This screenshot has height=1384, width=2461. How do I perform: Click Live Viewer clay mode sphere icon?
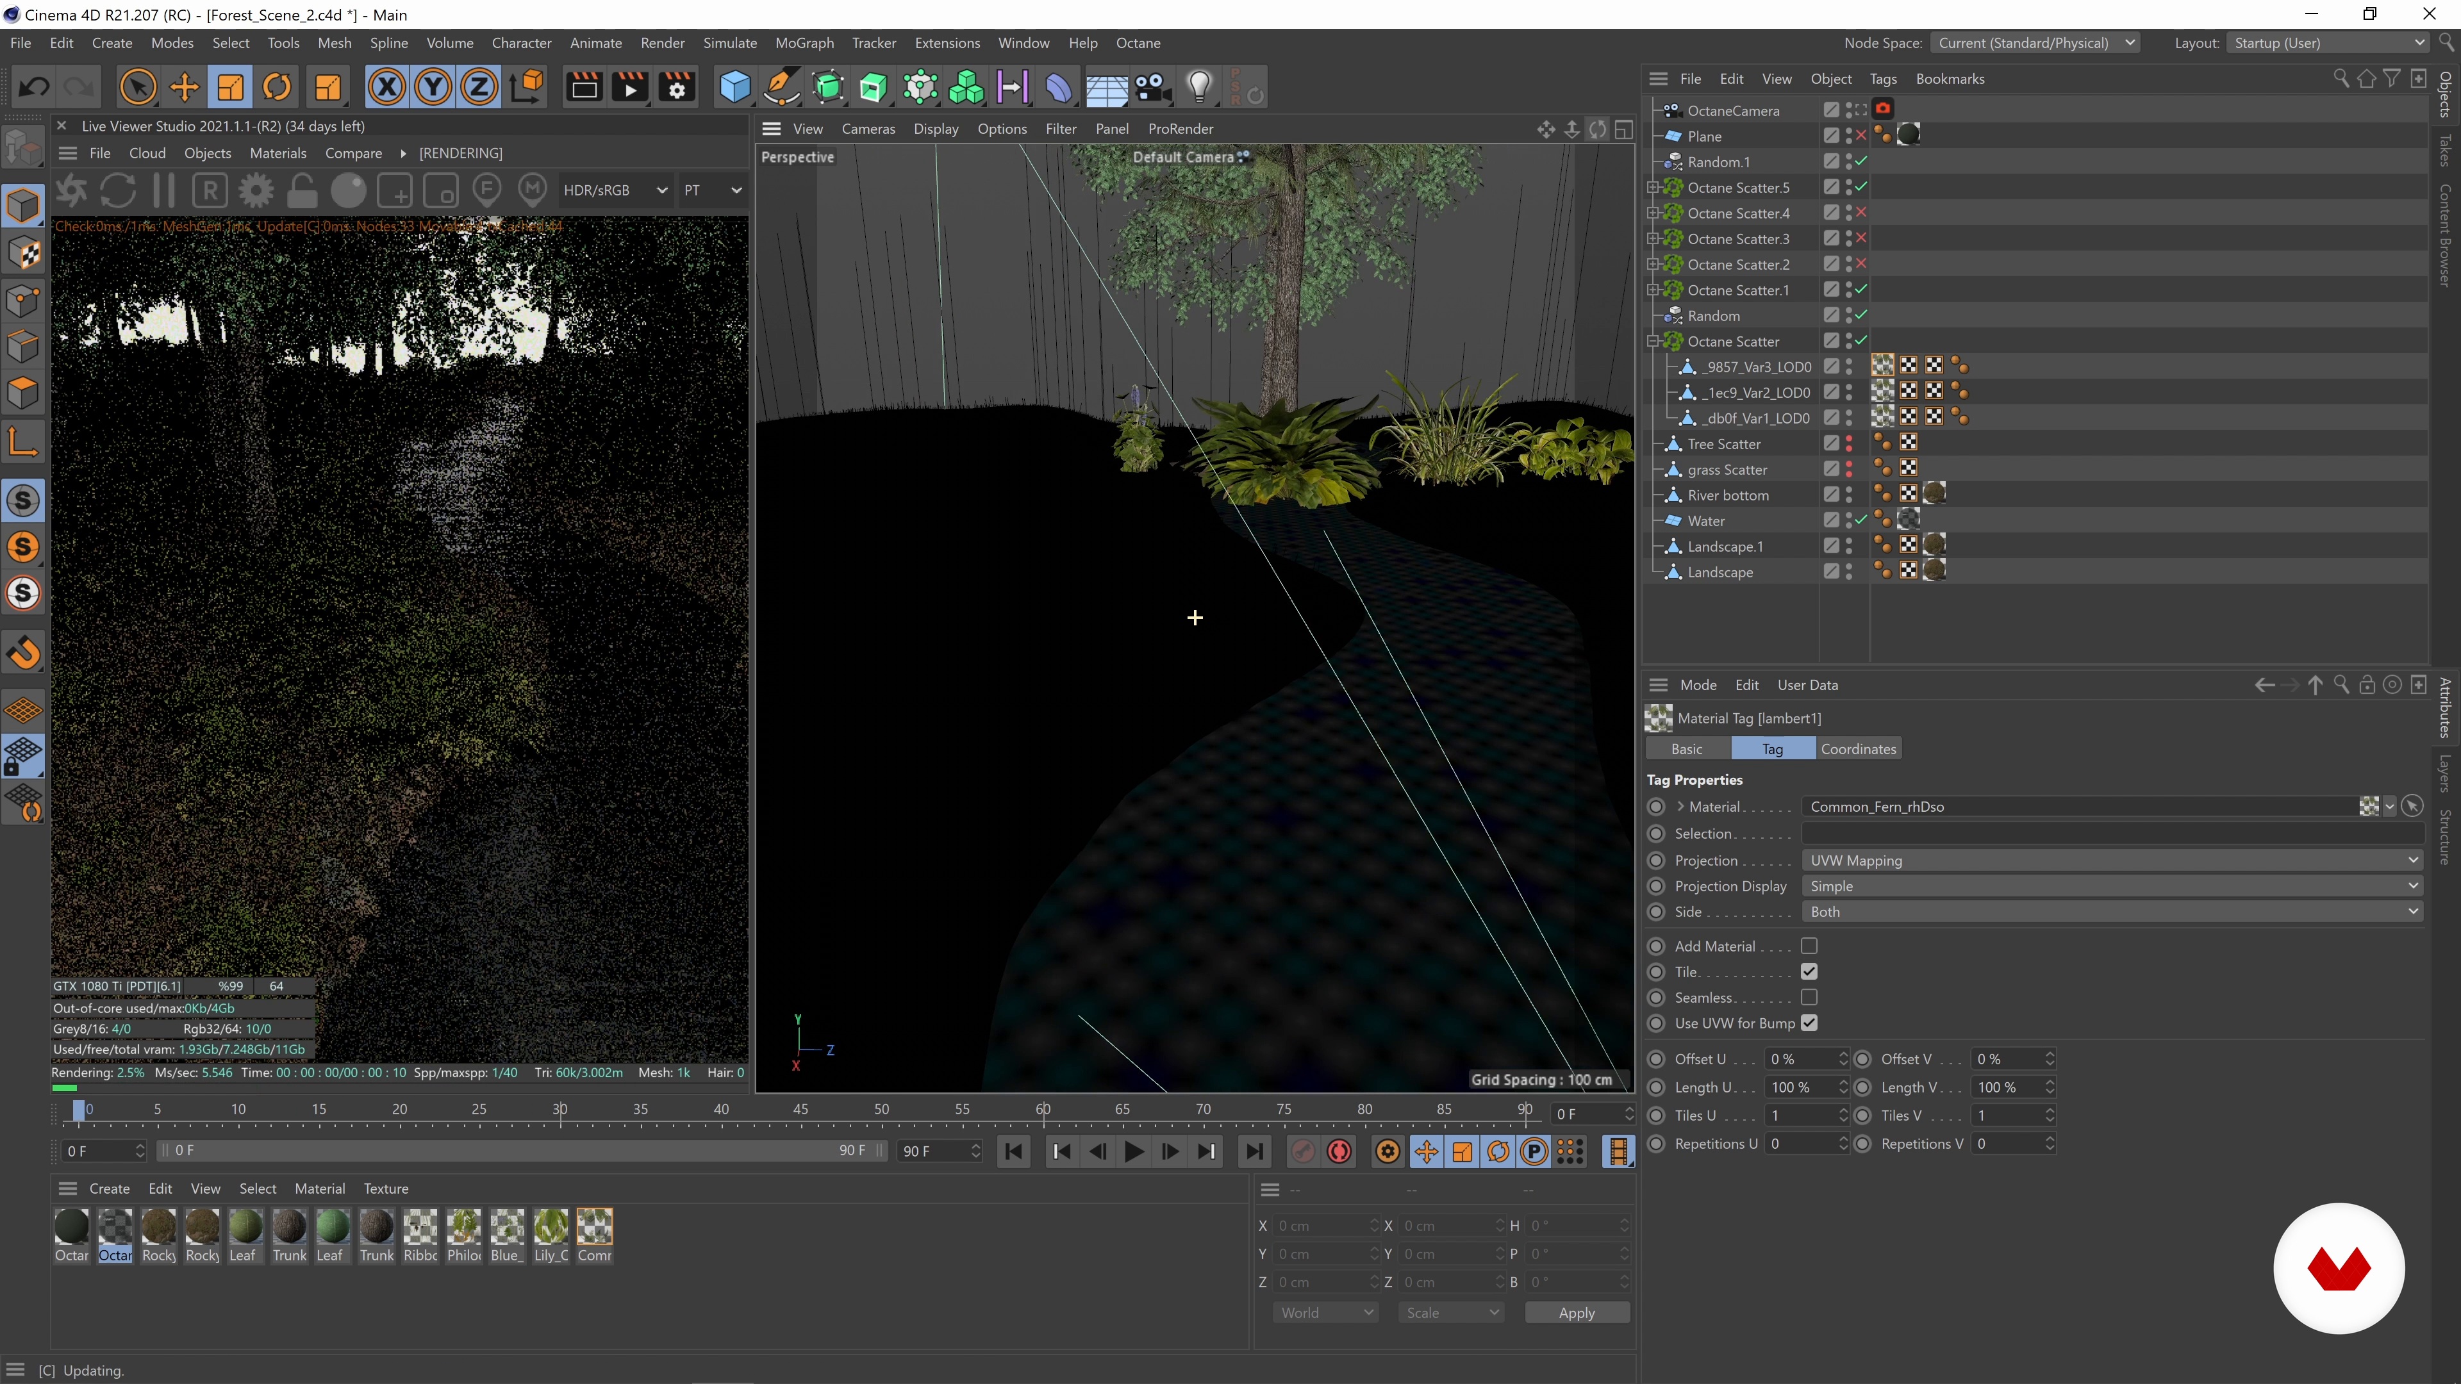tap(348, 190)
